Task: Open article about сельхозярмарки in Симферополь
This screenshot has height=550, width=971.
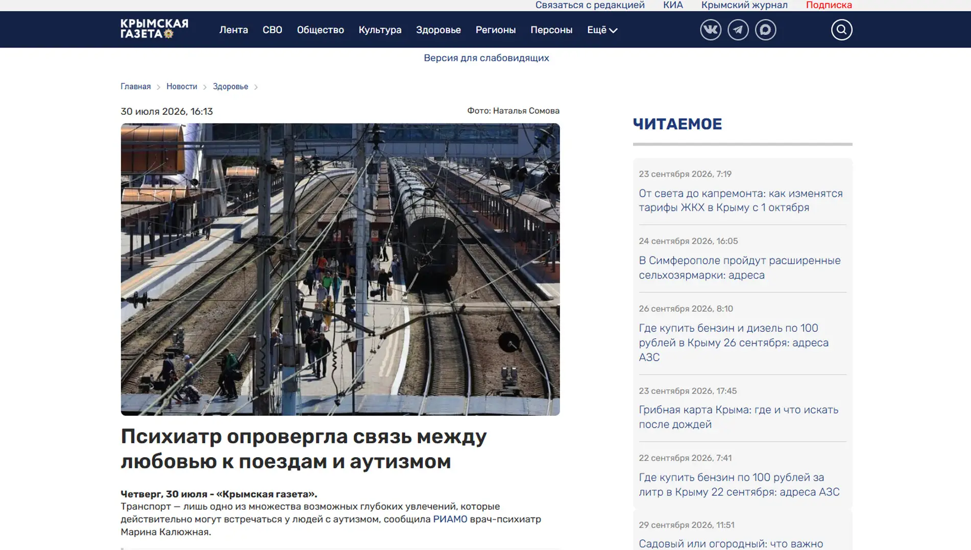Action: pyautogui.click(x=739, y=268)
